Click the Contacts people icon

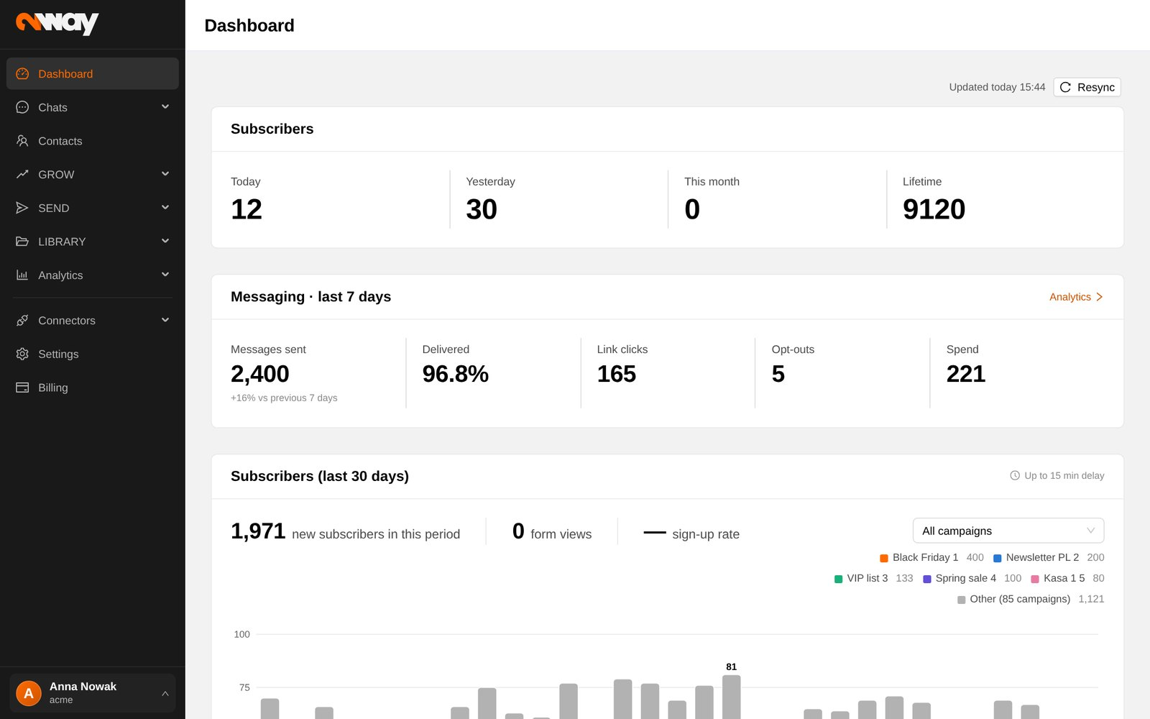coord(22,141)
